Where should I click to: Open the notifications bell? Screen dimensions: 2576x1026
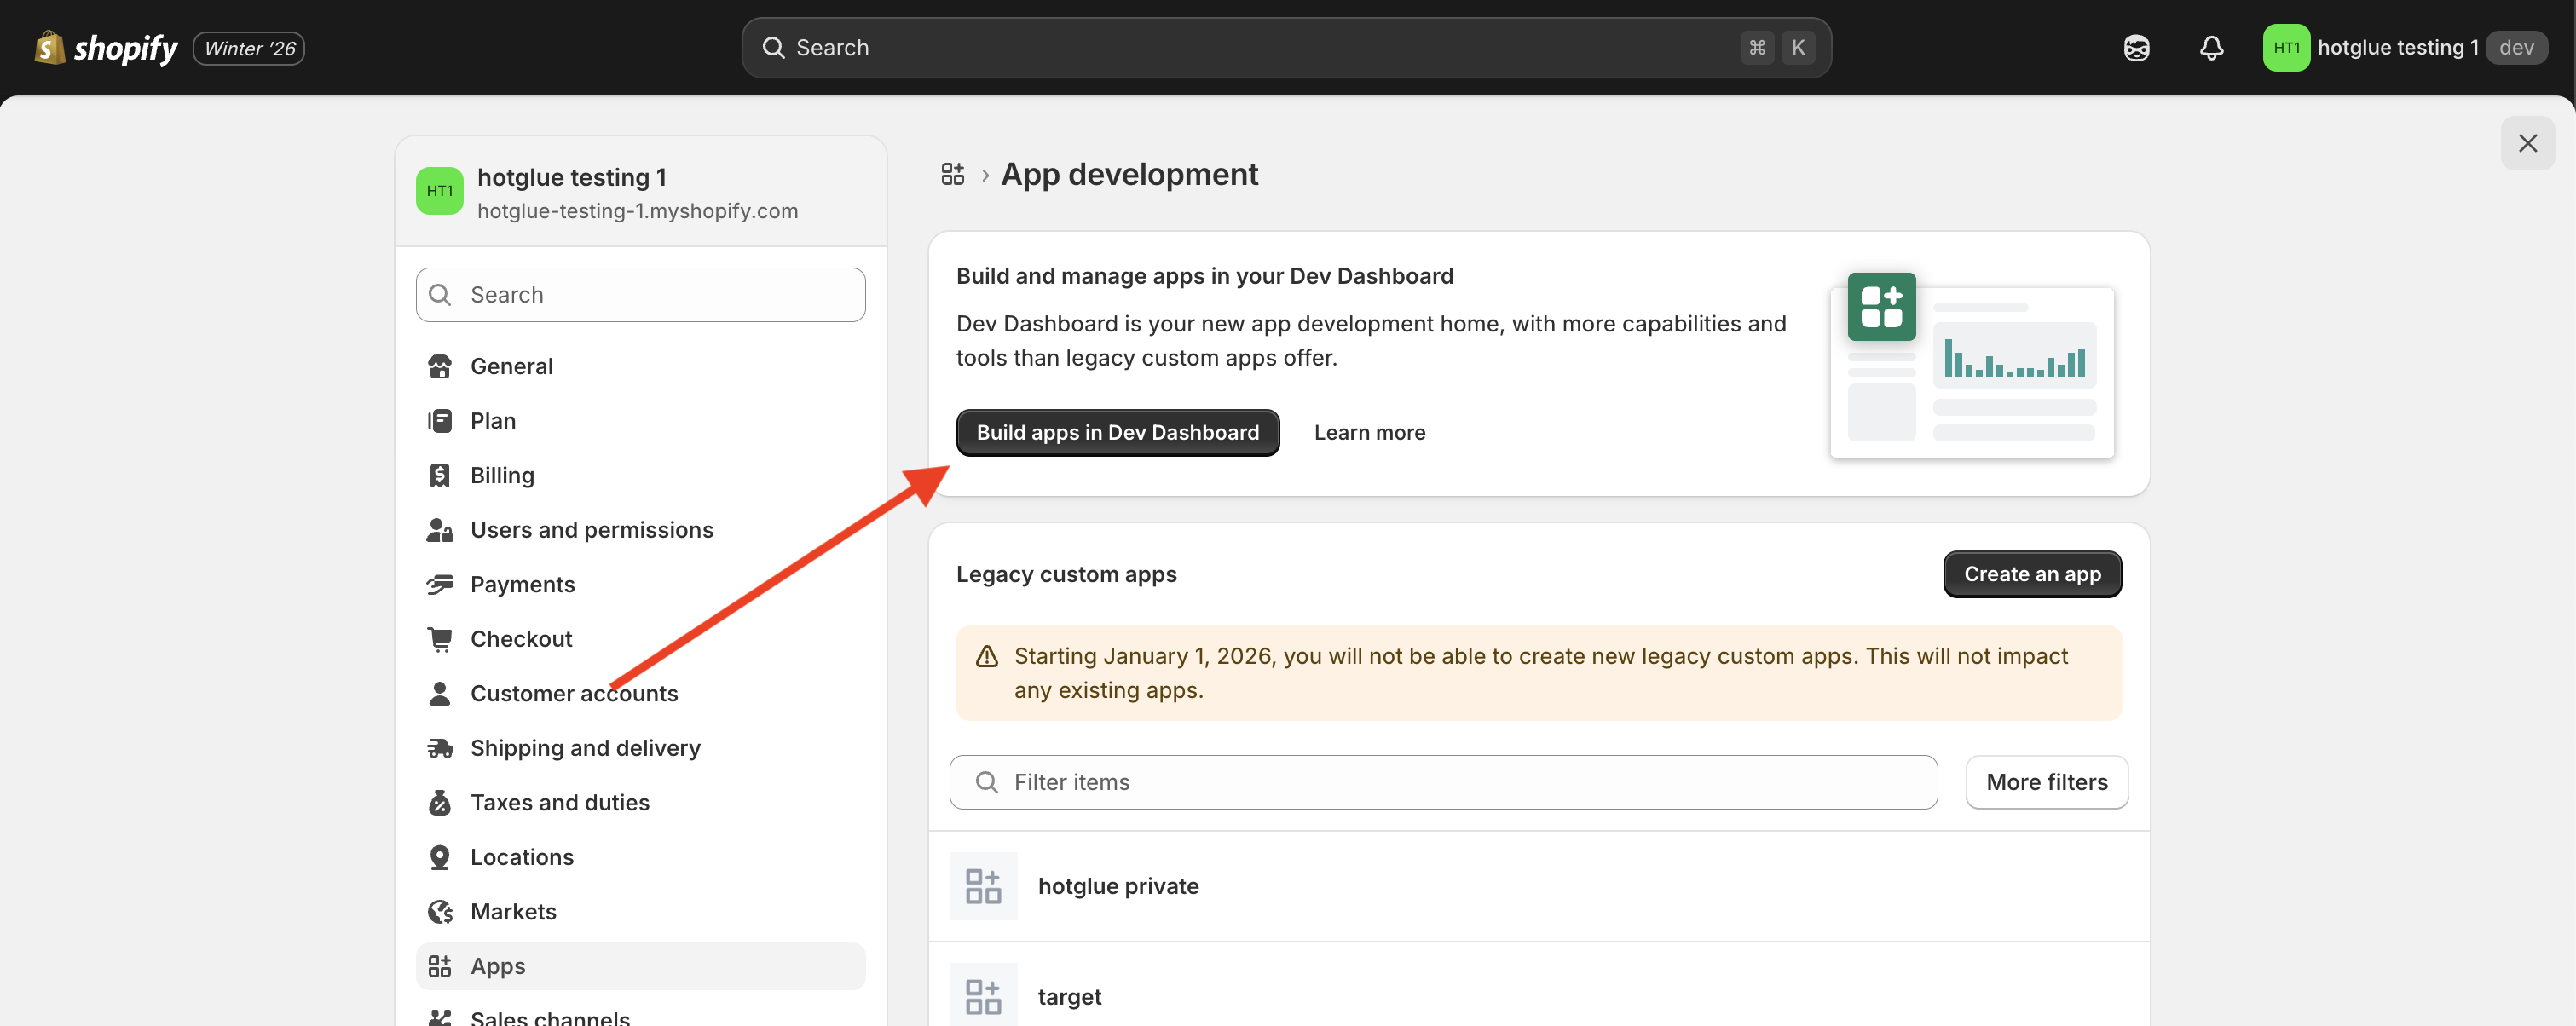(x=2211, y=48)
